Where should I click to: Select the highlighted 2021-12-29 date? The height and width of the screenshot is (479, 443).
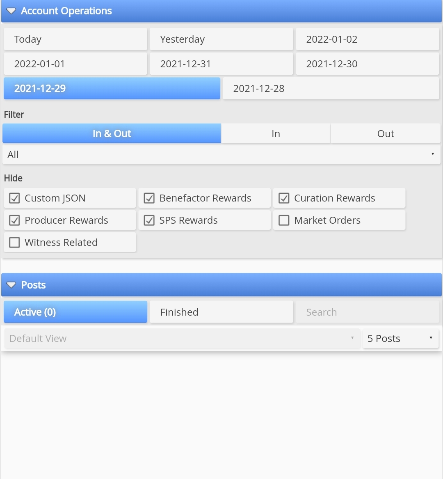coord(112,88)
